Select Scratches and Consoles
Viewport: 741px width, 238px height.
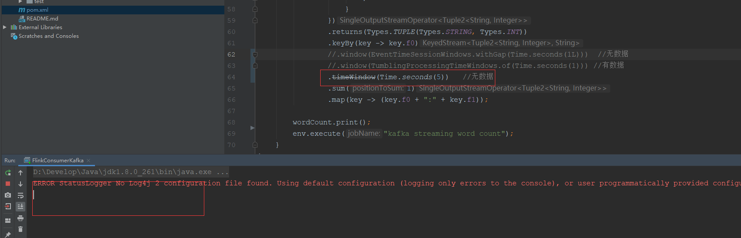coord(48,36)
